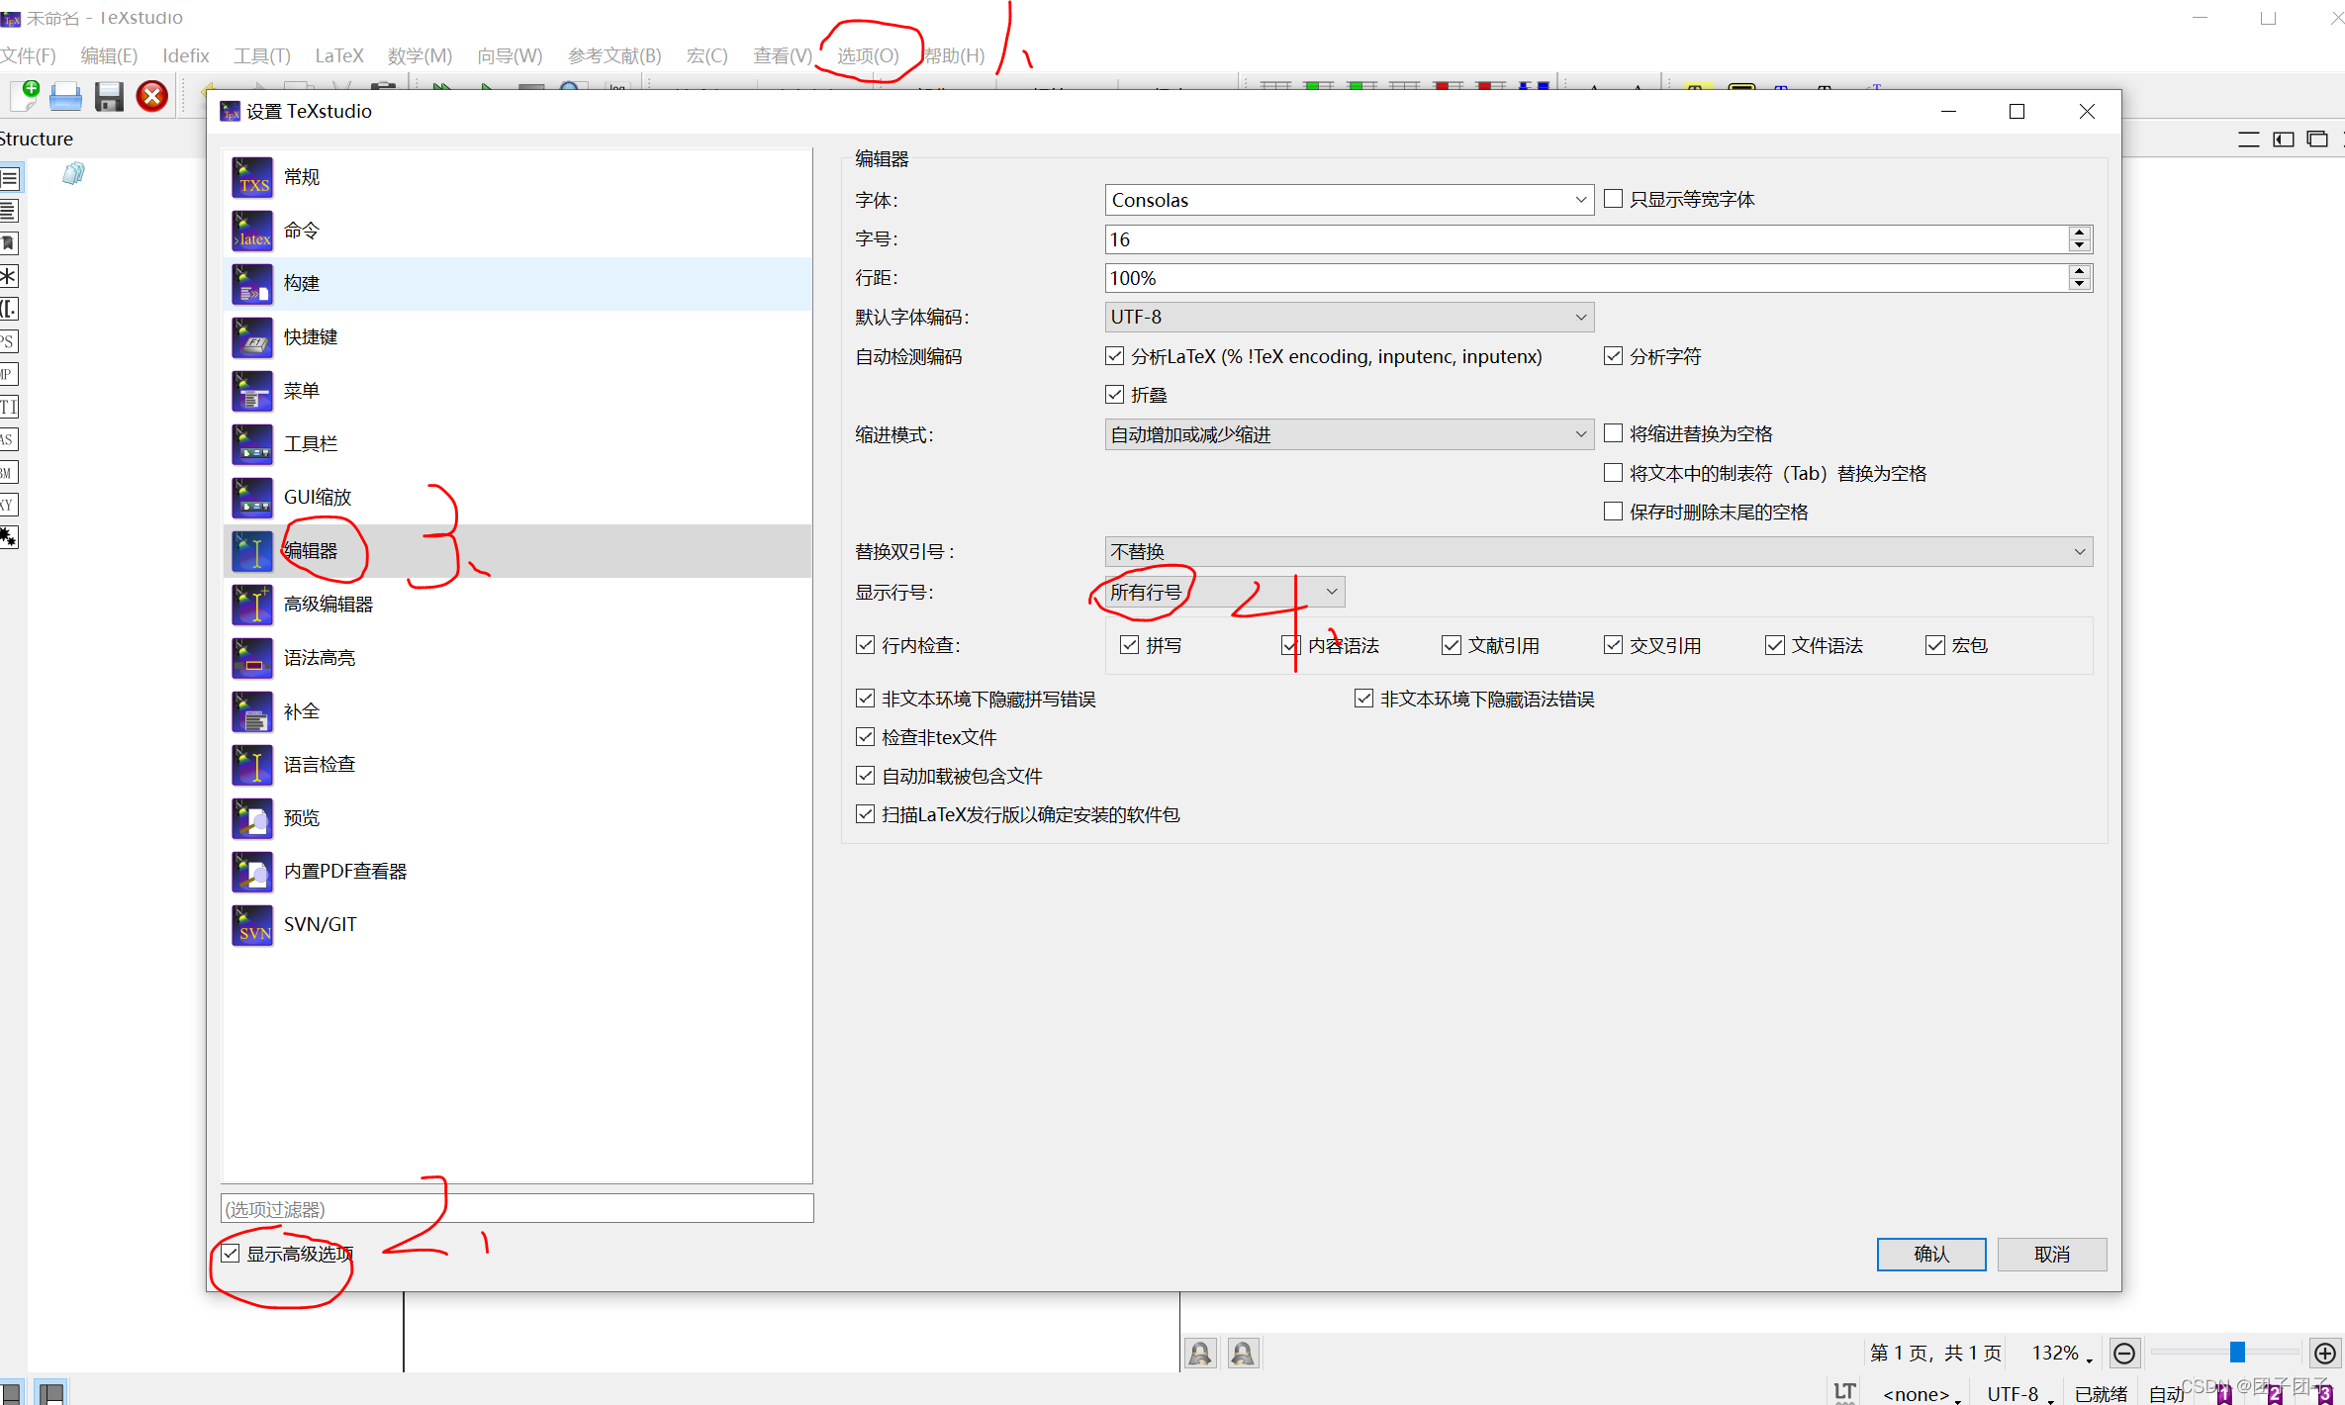Open the 语法高亮 settings page

click(x=516, y=658)
